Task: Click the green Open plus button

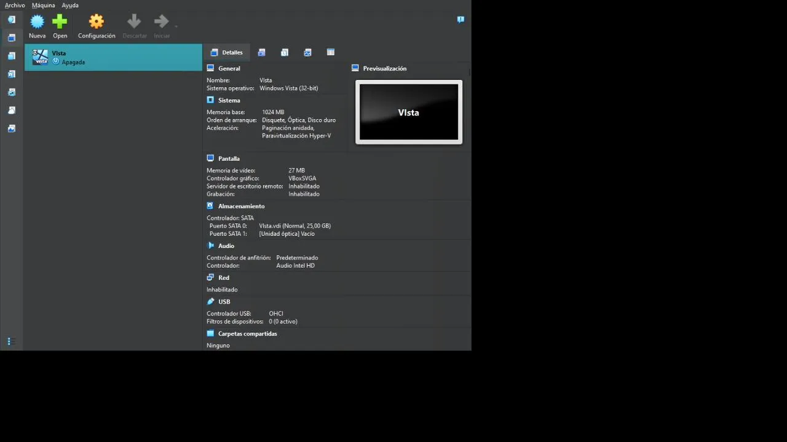Action: pos(60,27)
